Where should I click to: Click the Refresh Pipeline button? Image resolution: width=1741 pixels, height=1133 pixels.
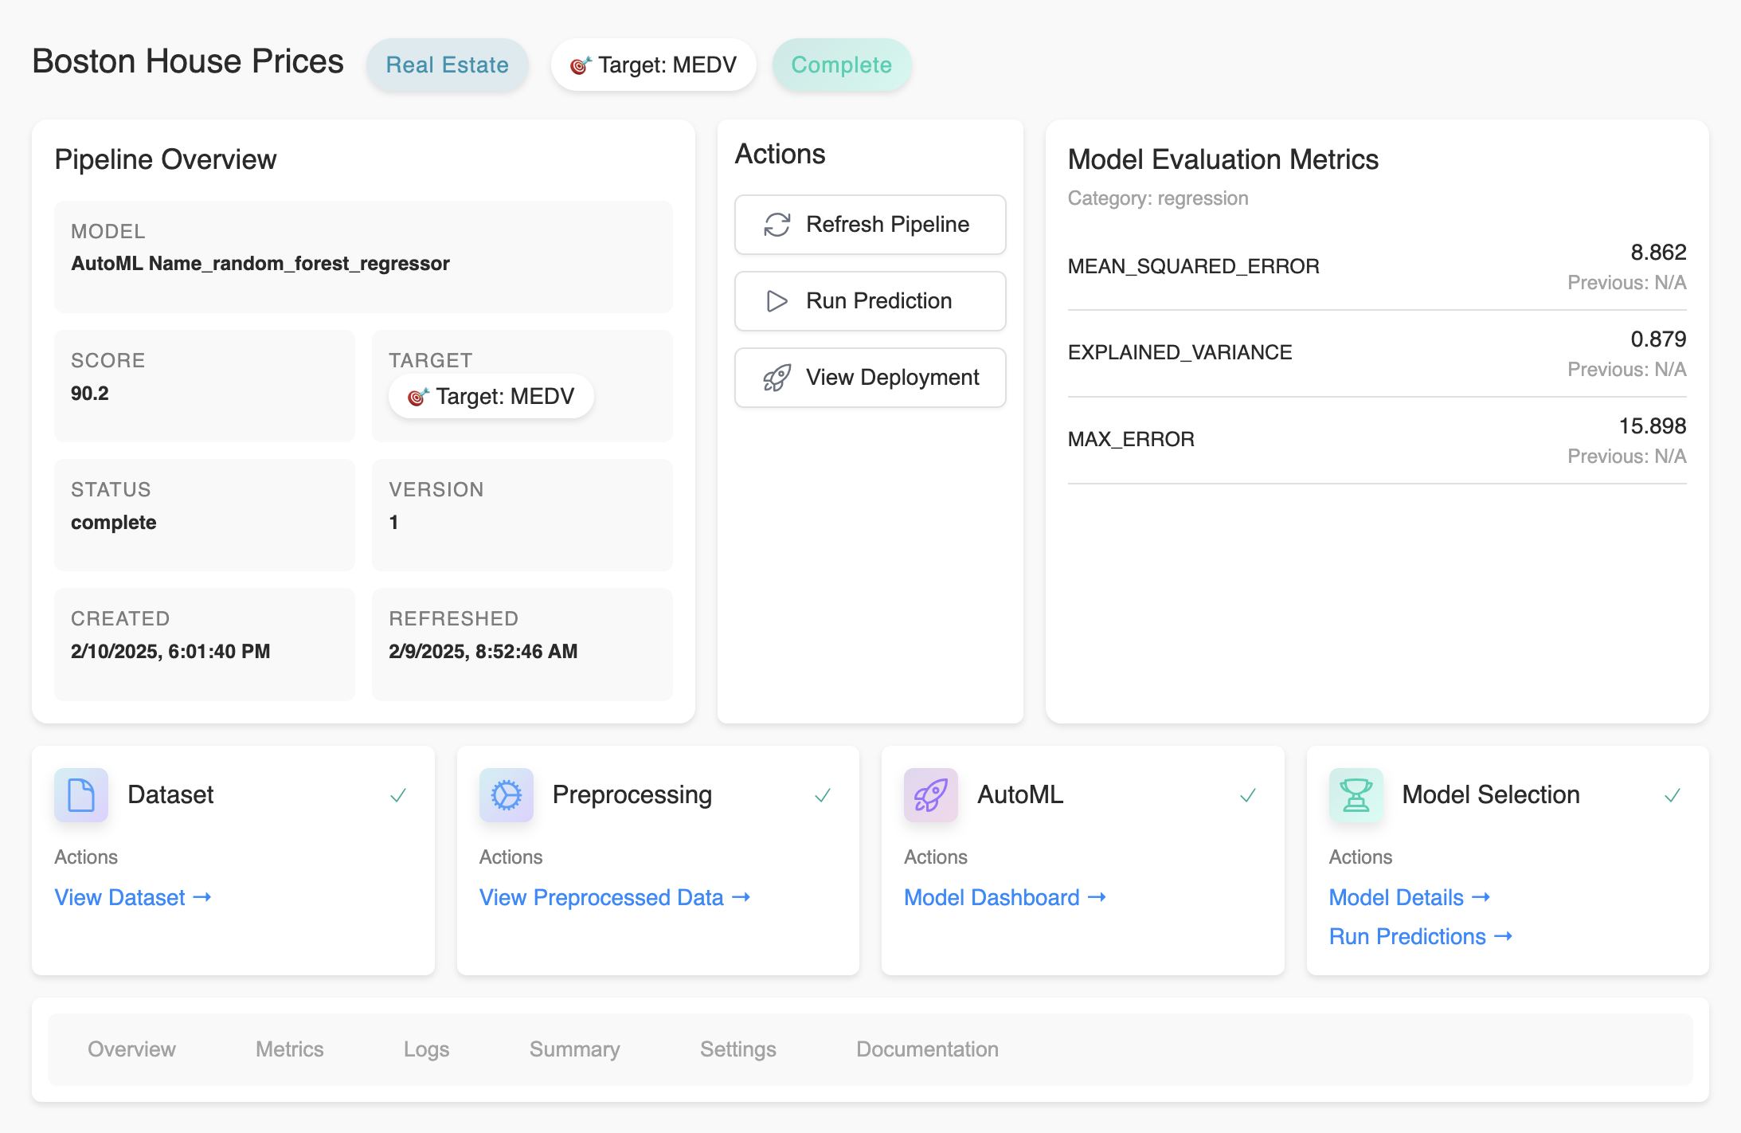870,225
